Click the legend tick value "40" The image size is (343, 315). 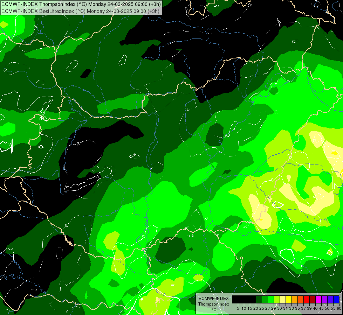(315, 308)
